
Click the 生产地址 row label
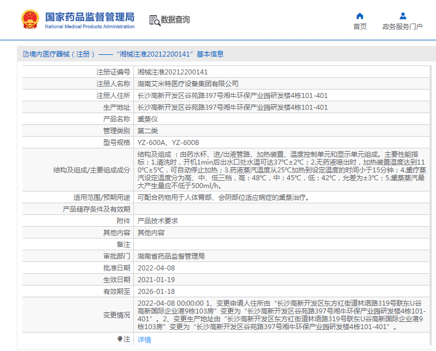pos(117,107)
